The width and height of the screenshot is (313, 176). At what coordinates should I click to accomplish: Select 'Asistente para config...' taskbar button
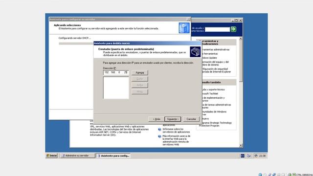click(113, 155)
